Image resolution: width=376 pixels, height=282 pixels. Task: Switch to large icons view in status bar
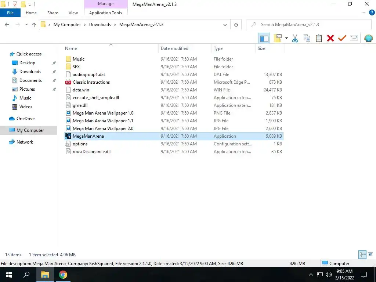coord(370,255)
